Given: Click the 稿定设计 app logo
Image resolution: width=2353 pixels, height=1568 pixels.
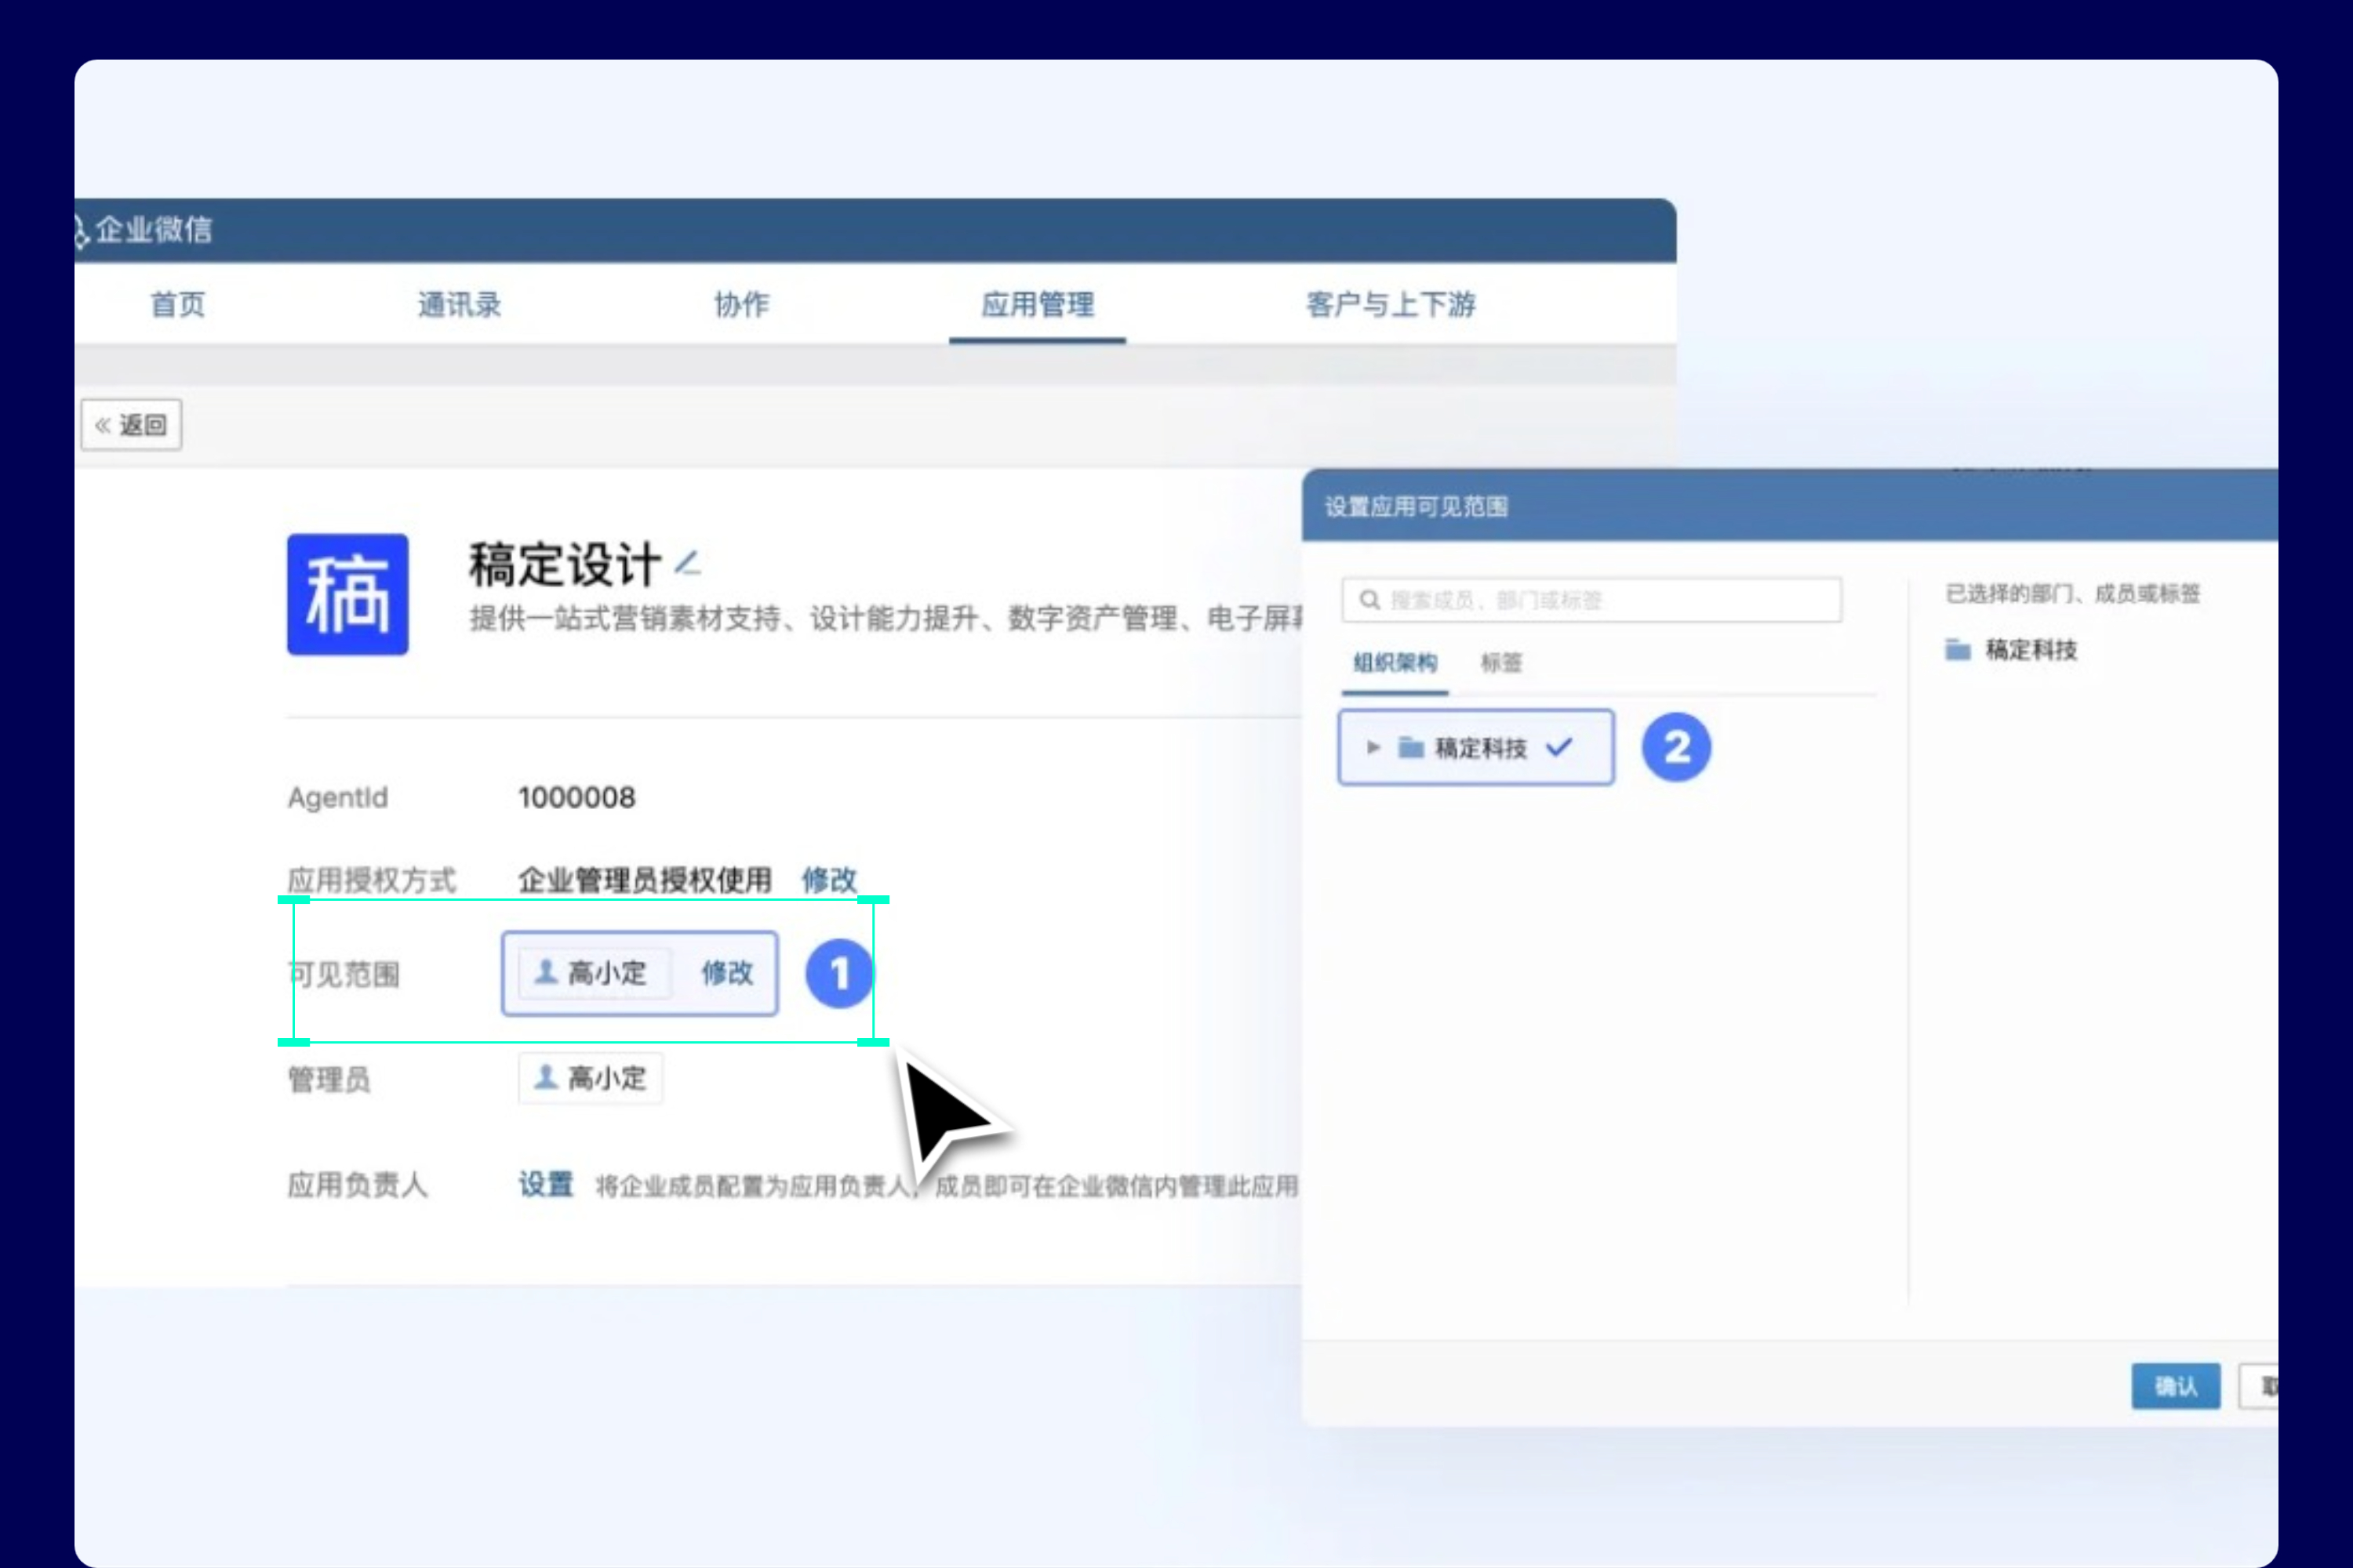Looking at the screenshot, I should coord(347,594).
